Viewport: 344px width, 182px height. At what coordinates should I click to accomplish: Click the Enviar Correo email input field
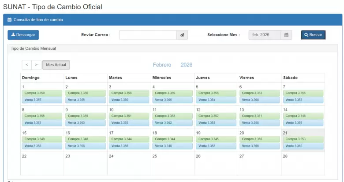[x=148, y=35]
